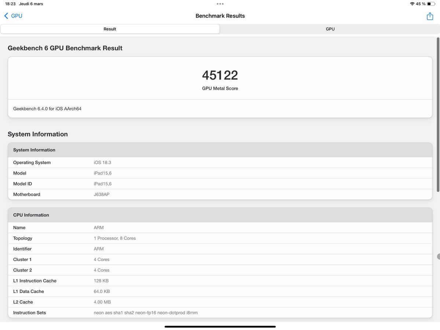The width and height of the screenshot is (440, 330).
Task: Tap the 18:23 clock in status bar
Action: point(10,4)
